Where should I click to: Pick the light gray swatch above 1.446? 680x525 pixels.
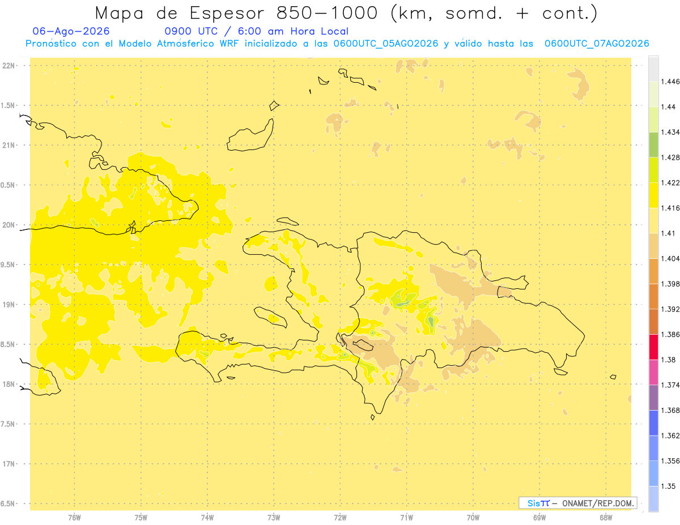pyautogui.click(x=653, y=69)
